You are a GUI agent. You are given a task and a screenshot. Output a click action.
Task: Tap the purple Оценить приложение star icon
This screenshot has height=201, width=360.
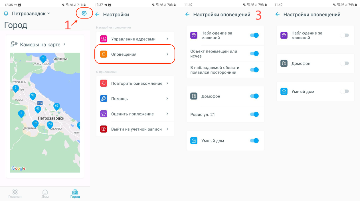[x=104, y=114]
